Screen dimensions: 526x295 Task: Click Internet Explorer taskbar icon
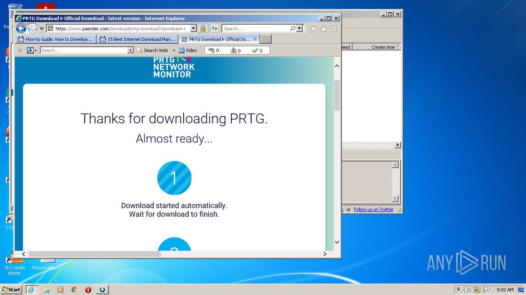(31, 290)
